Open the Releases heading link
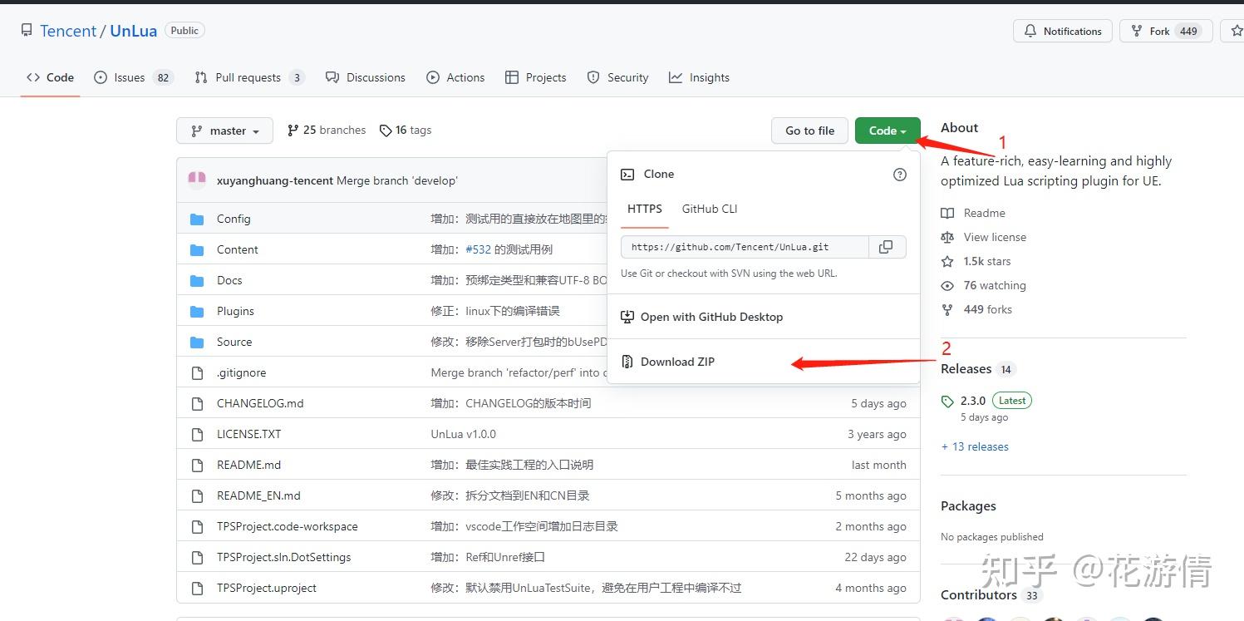 coord(966,369)
